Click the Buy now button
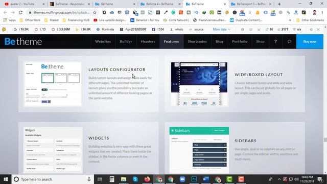This screenshot has height=184, width=327. click(x=310, y=41)
